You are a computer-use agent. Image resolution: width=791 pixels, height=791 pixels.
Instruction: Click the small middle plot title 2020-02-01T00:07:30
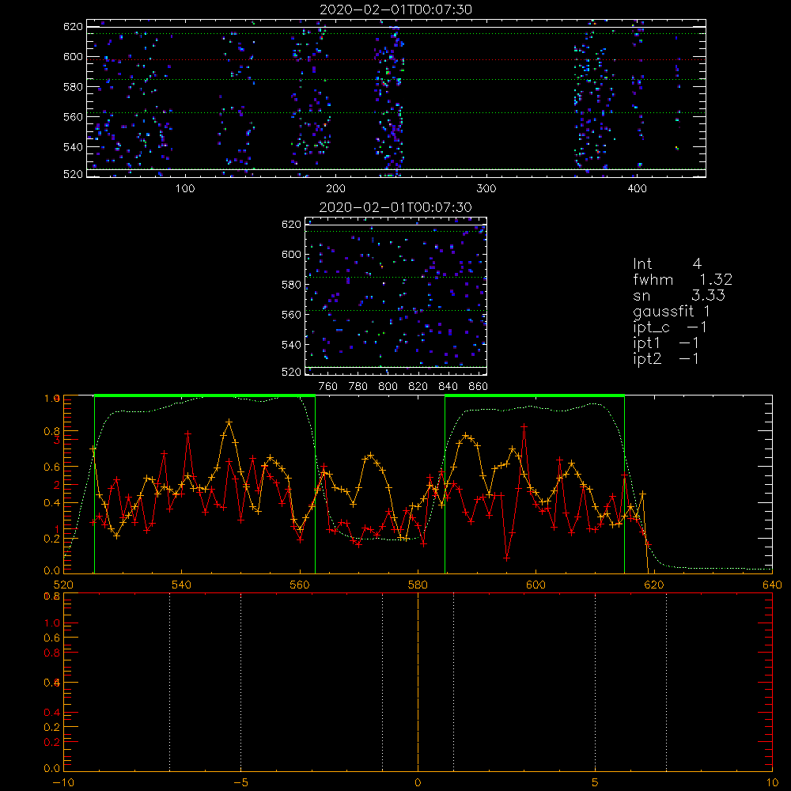pyautogui.click(x=395, y=207)
